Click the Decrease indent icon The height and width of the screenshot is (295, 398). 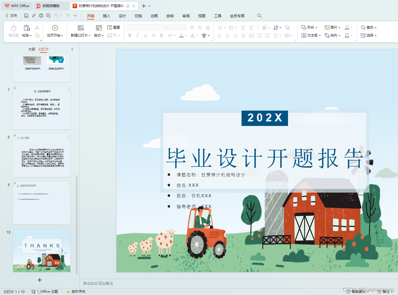(x=243, y=28)
